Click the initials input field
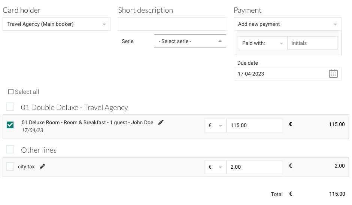 312,43
